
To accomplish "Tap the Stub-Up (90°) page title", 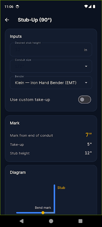I will tap(35, 20).
